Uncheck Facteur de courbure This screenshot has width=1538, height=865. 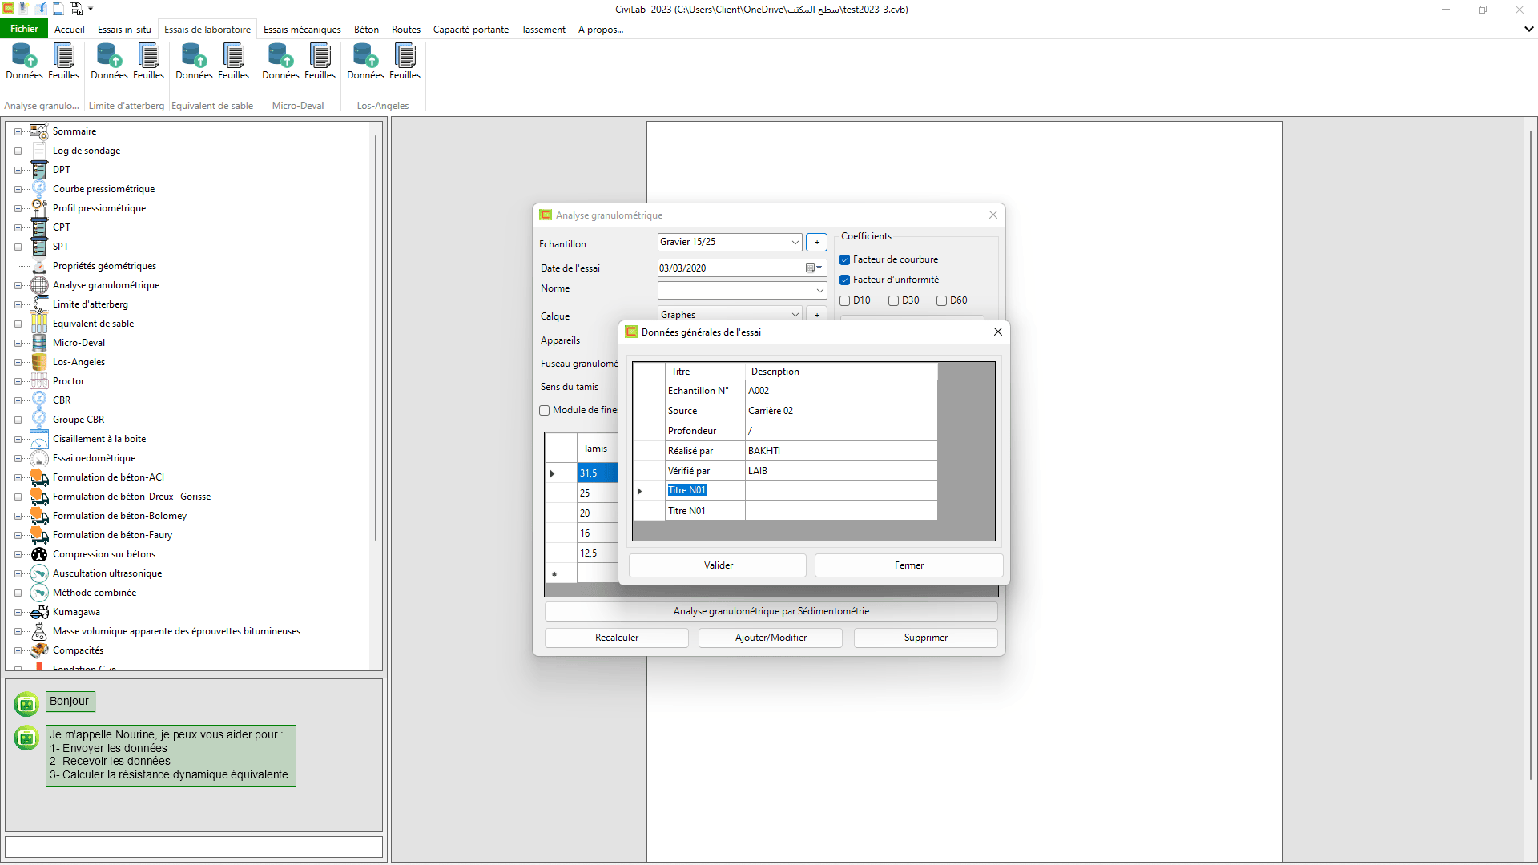(844, 259)
